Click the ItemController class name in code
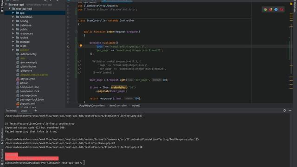Viewport: 297px width, 167px height. click(97, 20)
